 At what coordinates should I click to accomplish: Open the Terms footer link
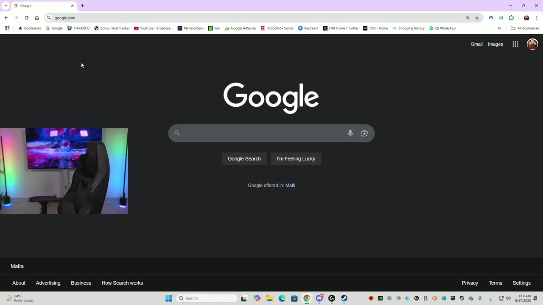tap(495, 283)
